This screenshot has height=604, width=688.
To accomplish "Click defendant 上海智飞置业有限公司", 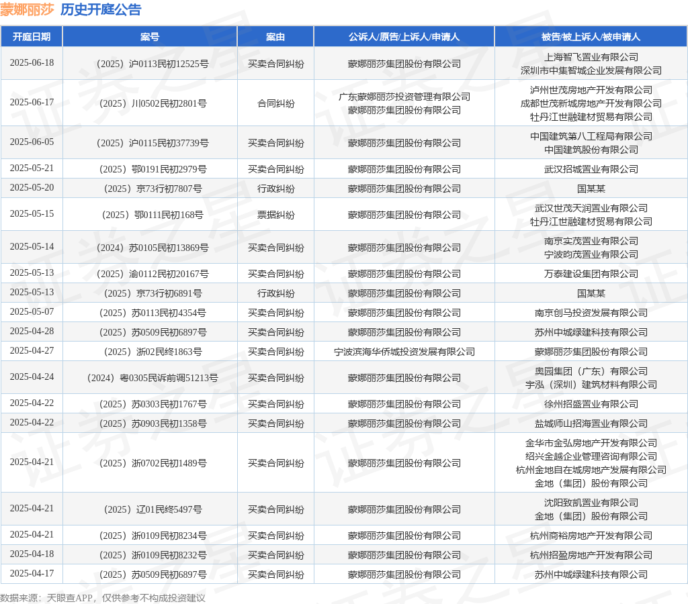I will (591, 57).
